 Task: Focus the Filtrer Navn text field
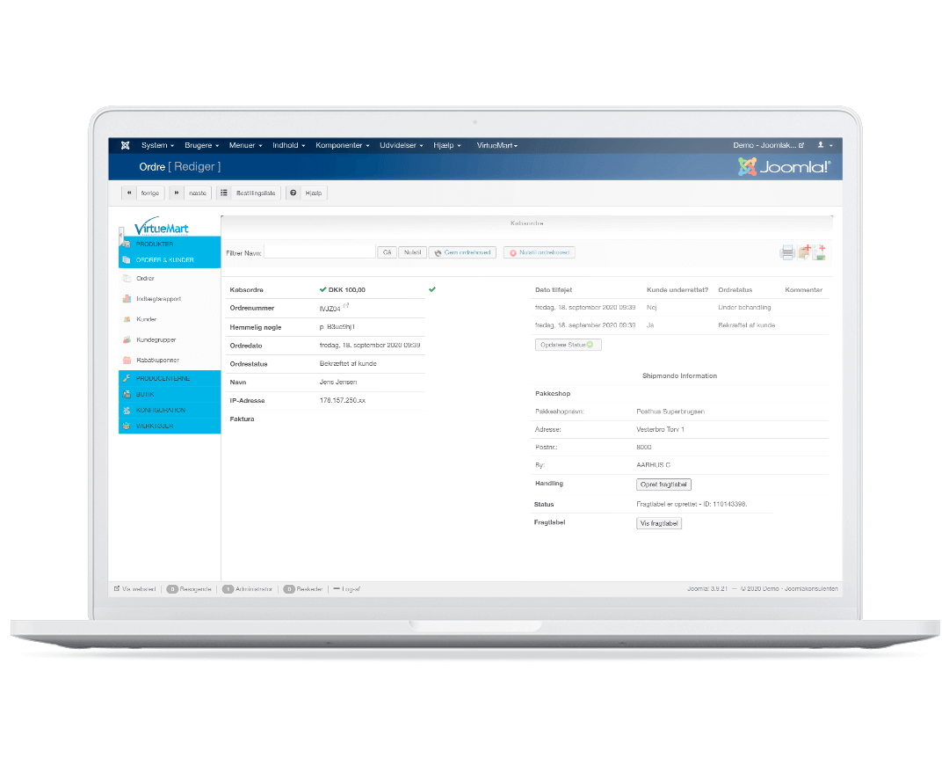tap(320, 252)
